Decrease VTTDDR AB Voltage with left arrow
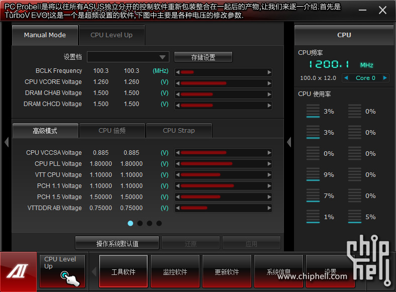The height and width of the screenshot is (292, 396). pos(177,208)
